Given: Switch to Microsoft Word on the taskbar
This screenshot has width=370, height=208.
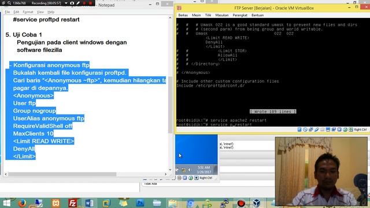Looking at the screenshot, I should click(x=89, y=203).
